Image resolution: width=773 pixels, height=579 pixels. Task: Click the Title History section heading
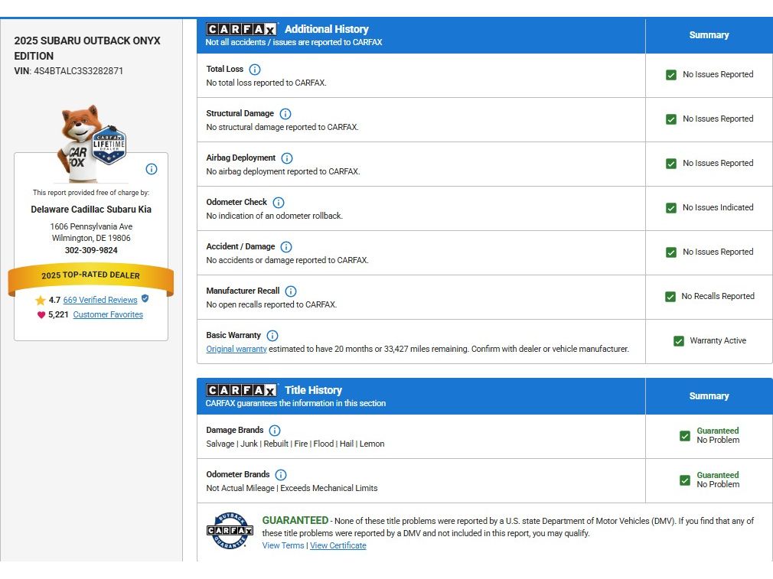(x=313, y=390)
